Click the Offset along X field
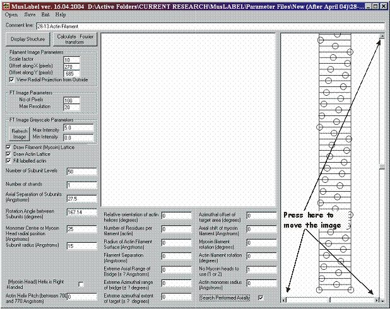The image size is (390, 309). pyautogui.click(x=72, y=67)
